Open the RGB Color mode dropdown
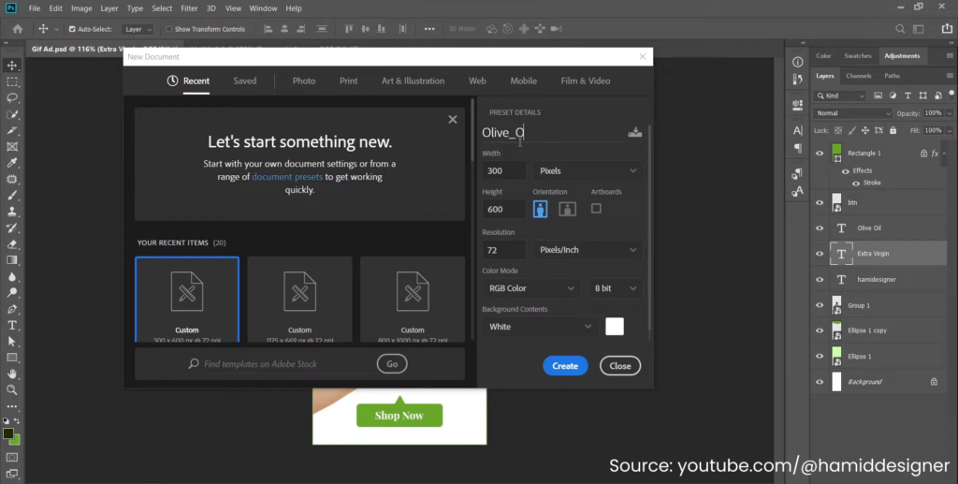958x484 pixels. point(531,288)
